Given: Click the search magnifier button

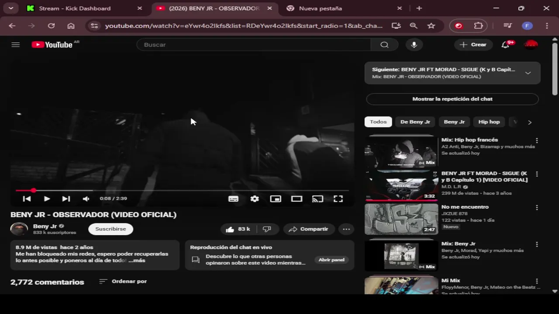Looking at the screenshot, I should tap(384, 44).
